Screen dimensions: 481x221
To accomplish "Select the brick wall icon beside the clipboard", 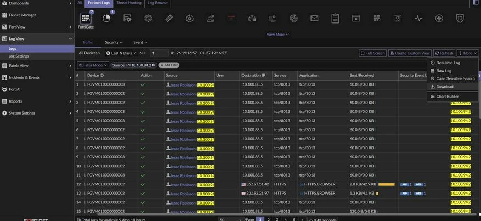I will coord(377,19).
